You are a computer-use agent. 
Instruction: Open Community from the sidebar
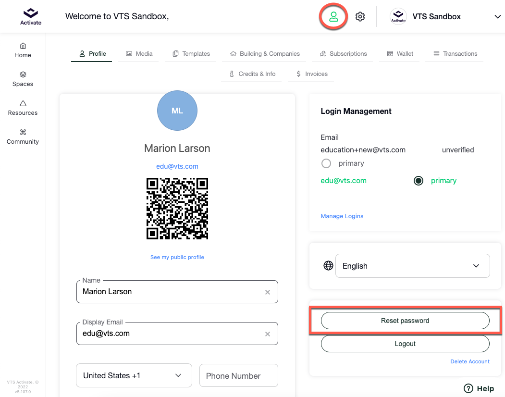(23, 137)
